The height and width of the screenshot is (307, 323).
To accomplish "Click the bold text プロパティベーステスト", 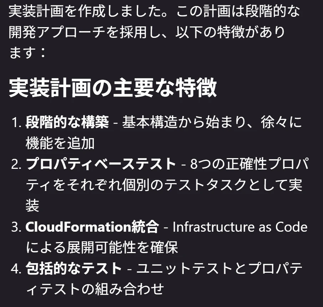I will 101,163.
